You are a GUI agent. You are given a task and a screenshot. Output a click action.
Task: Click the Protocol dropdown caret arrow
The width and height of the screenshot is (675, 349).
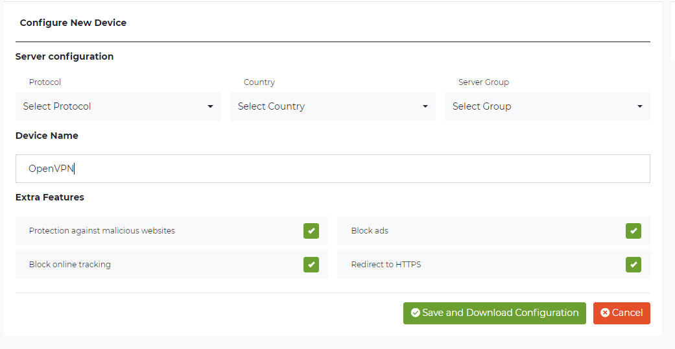pyautogui.click(x=210, y=106)
